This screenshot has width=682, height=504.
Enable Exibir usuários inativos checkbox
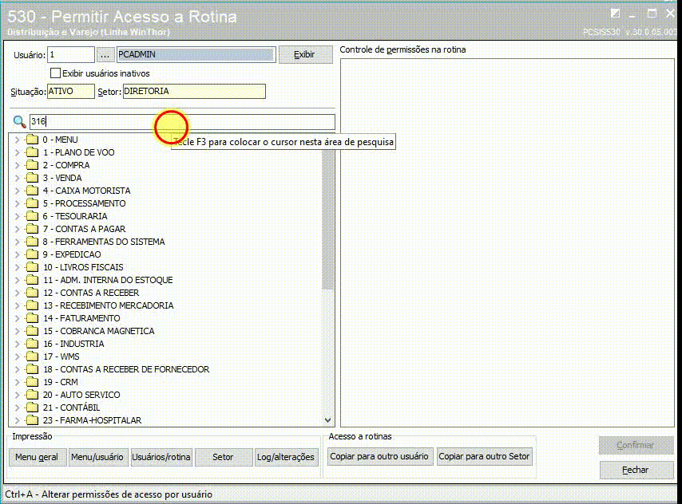[55, 73]
